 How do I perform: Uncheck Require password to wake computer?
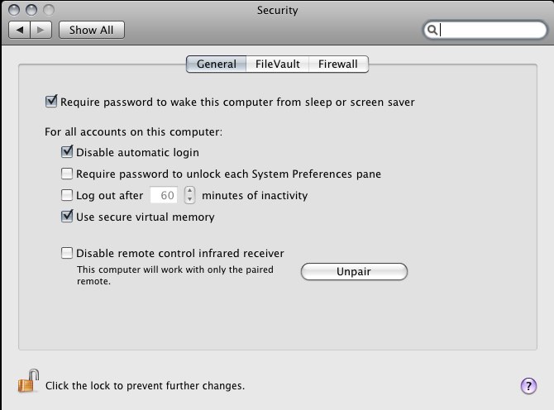pos(51,102)
